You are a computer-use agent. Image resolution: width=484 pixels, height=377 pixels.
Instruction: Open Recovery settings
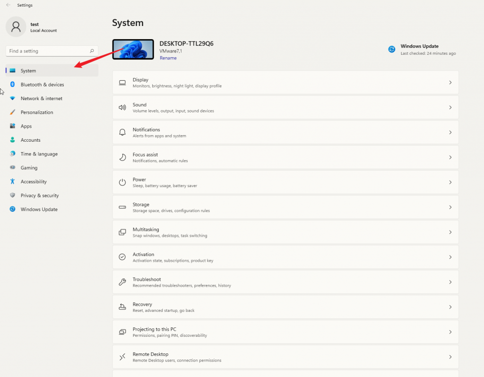pyautogui.click(x=284, y=306)
